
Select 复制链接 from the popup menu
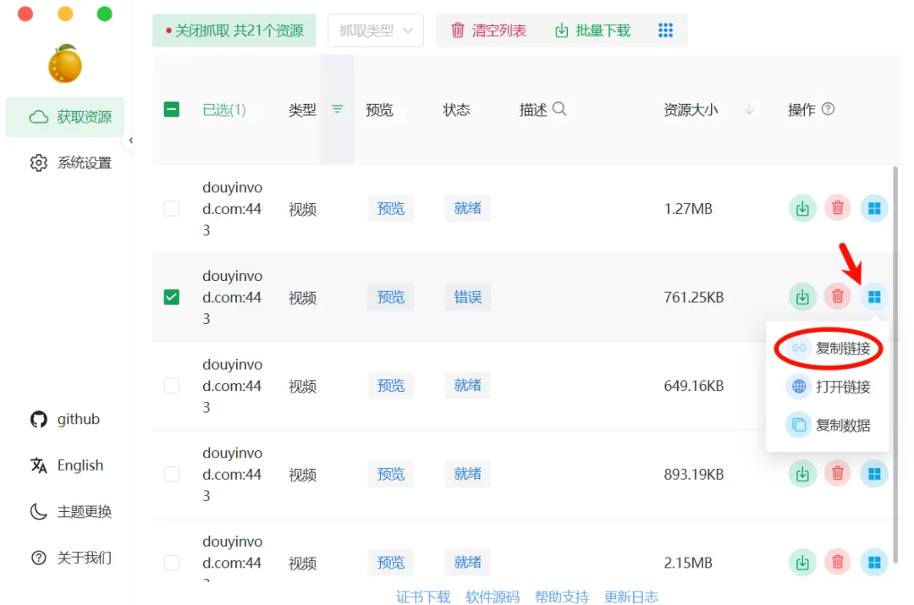point(829,348)
